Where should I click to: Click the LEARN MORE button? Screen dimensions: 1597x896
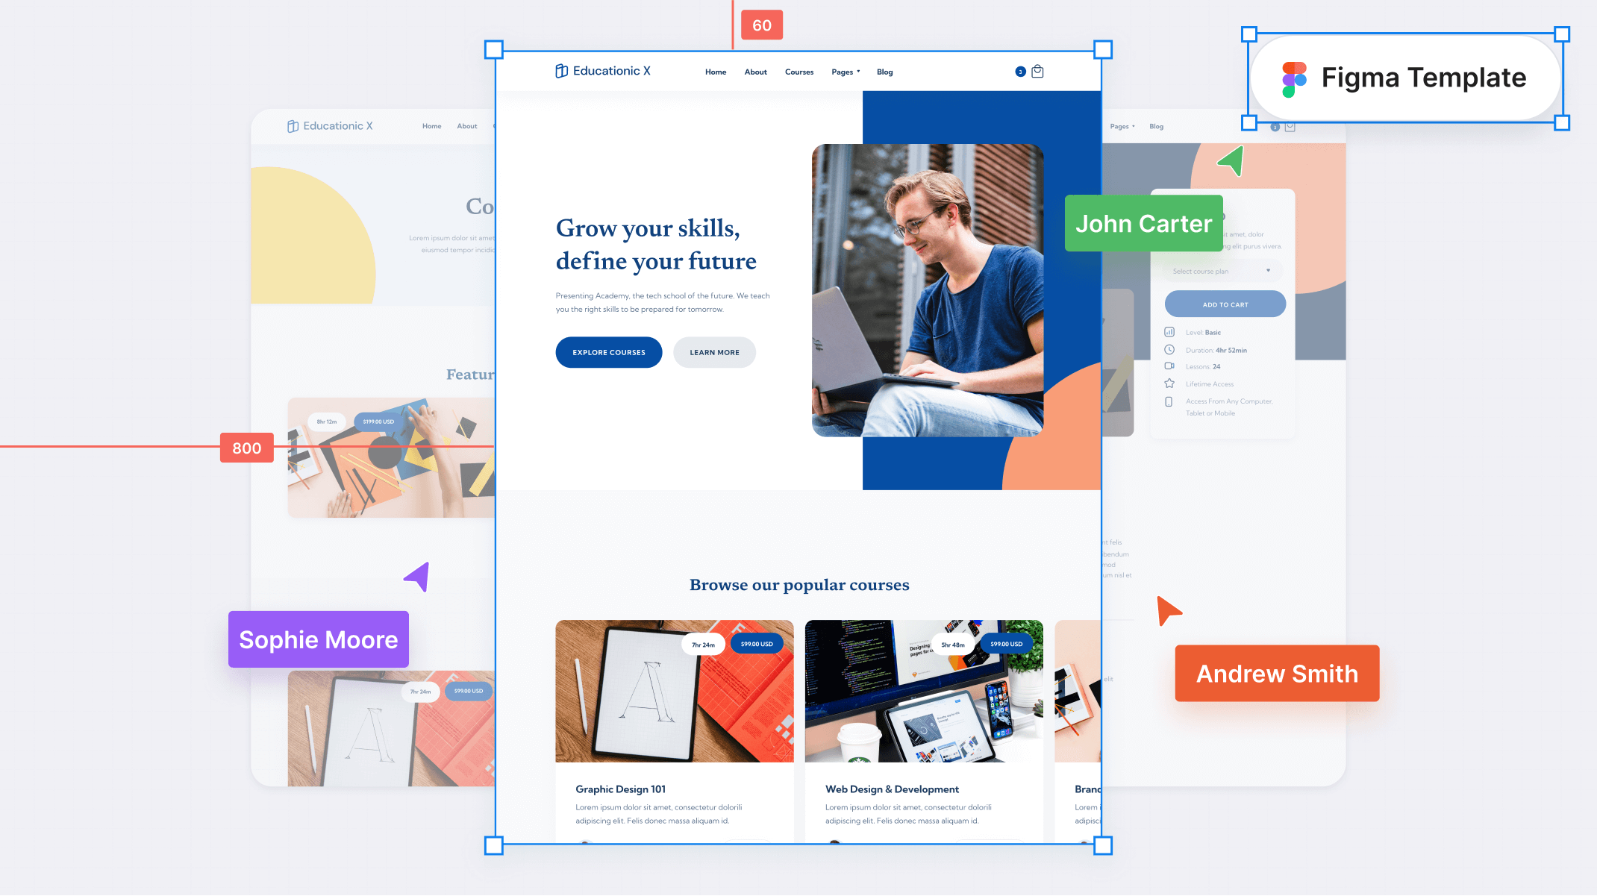(x=714, y=352)
